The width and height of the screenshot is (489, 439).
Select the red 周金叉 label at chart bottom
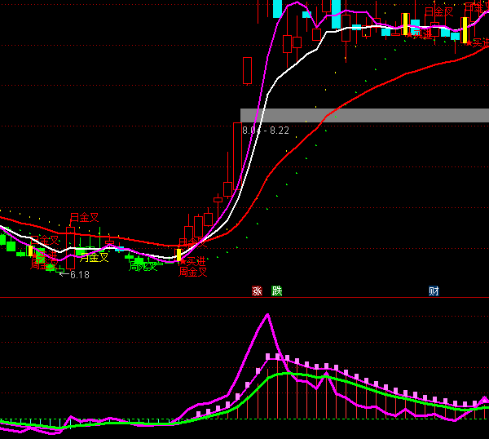coord(193,272)
